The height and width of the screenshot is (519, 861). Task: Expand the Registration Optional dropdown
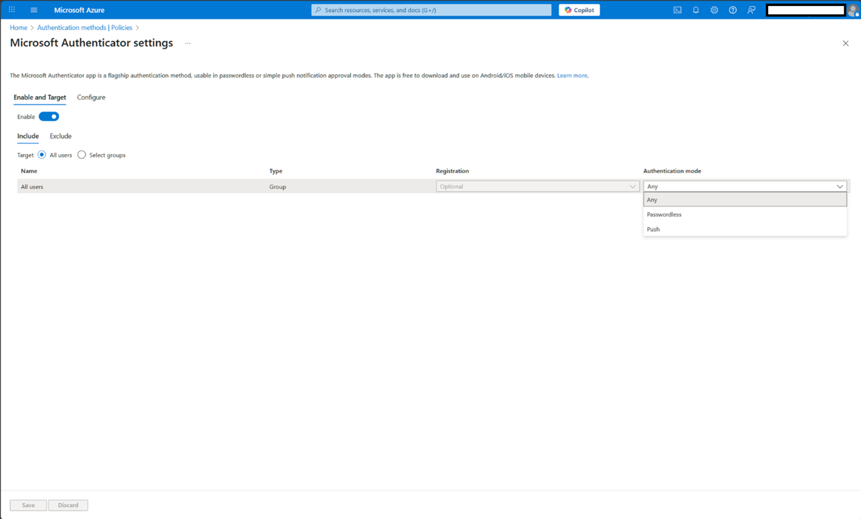(x=538, y=187)
